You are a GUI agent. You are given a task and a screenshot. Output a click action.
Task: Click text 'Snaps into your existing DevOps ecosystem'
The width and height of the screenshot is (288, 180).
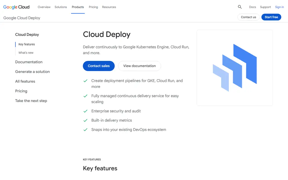129,130
